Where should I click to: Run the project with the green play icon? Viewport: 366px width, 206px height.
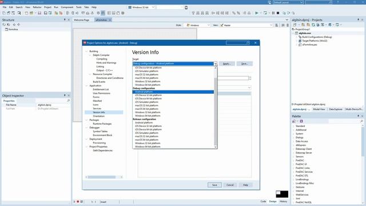click(257, 13)
